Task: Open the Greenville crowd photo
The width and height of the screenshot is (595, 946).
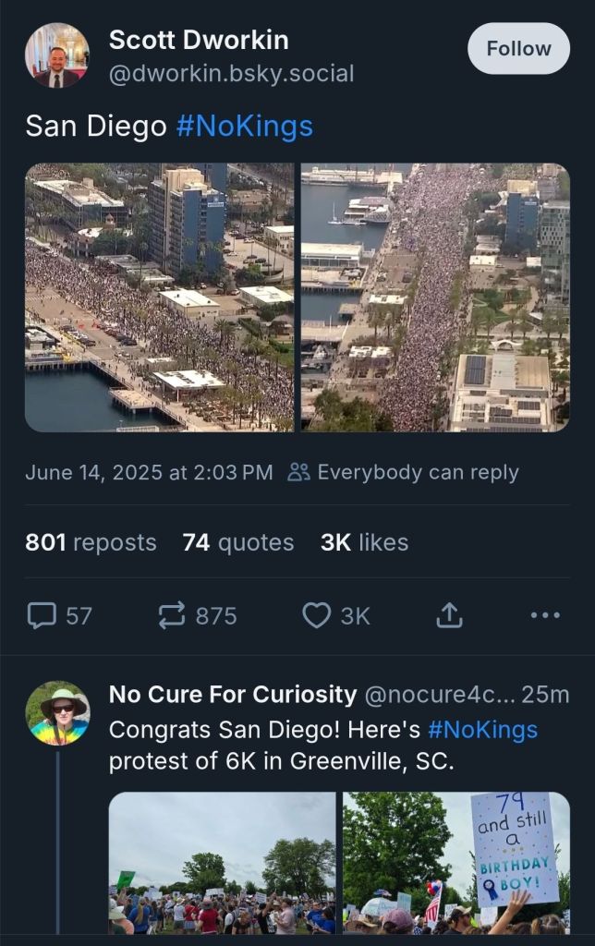Action: (x=222, y=863)
